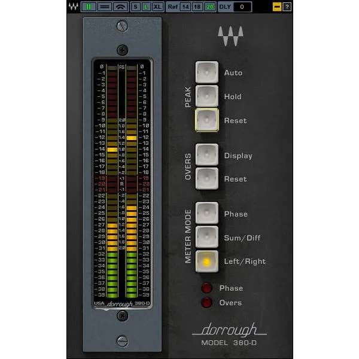Click the red Phase indicator LED

[x=206, y=288]
